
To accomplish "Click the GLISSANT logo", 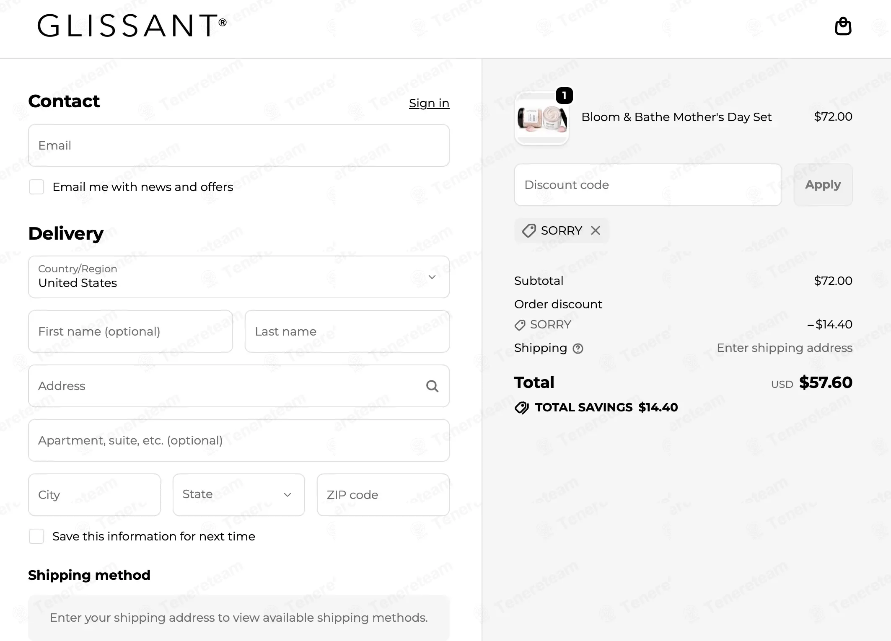I will [132, 26].
